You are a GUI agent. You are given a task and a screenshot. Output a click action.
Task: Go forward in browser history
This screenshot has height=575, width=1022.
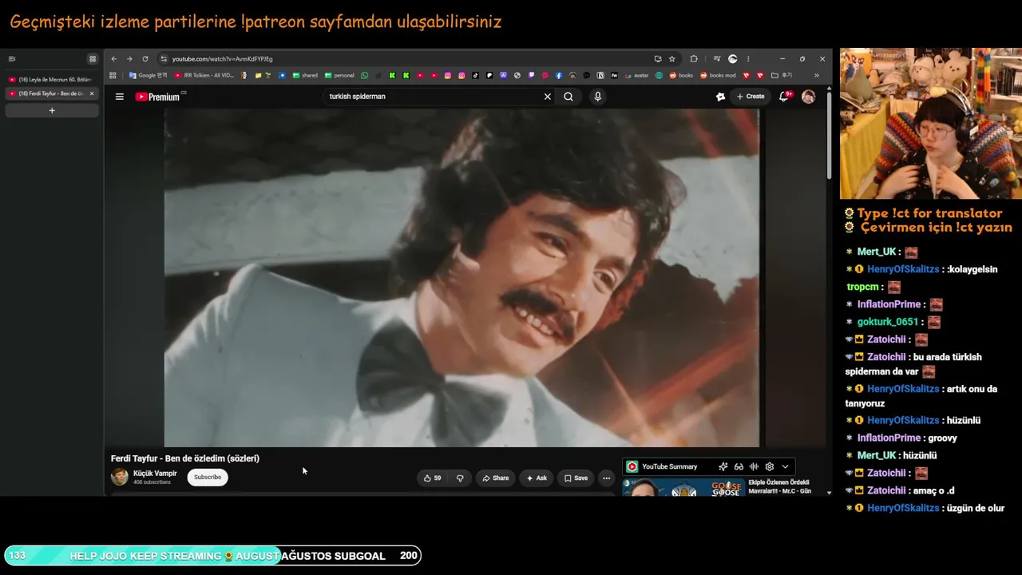(x=129, y=59)
